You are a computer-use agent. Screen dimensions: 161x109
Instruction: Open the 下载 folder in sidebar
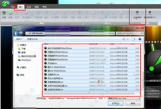(23, 49)
